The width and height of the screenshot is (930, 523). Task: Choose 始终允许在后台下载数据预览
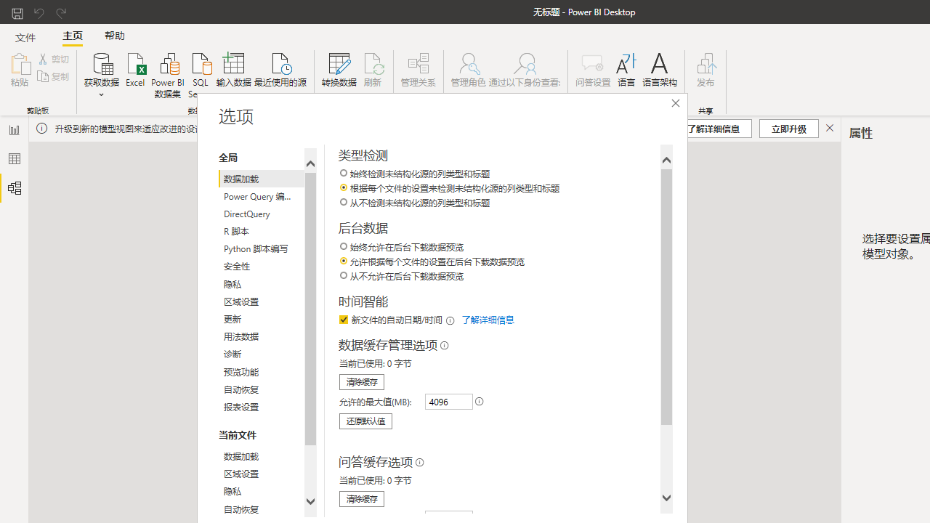click(343, 246)
